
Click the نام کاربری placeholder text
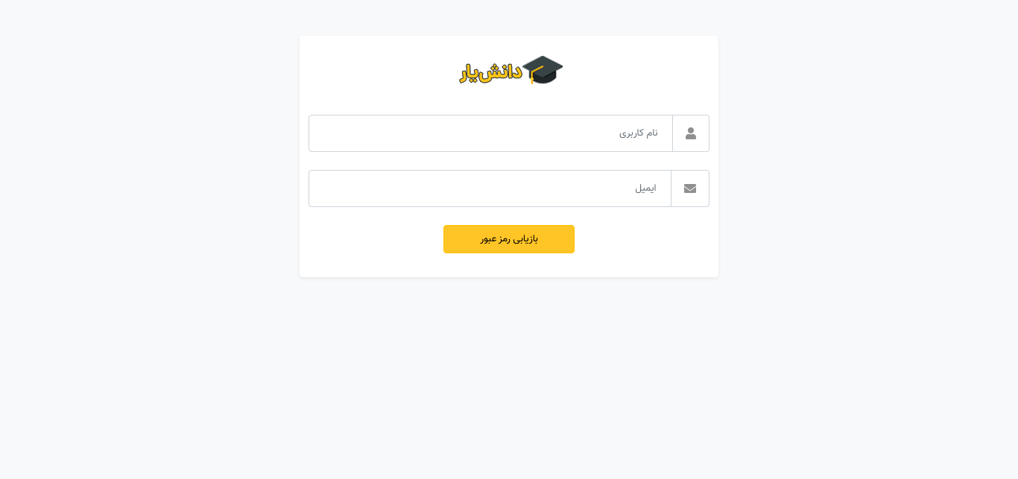(639, 133)
